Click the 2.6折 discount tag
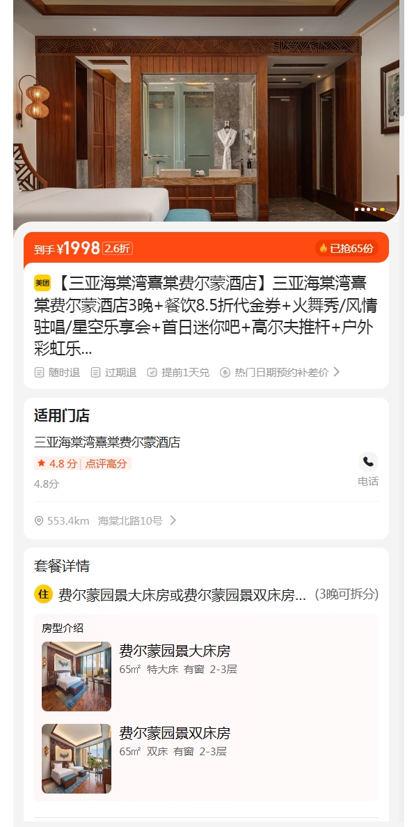414x827 pixels. (118, 249)
